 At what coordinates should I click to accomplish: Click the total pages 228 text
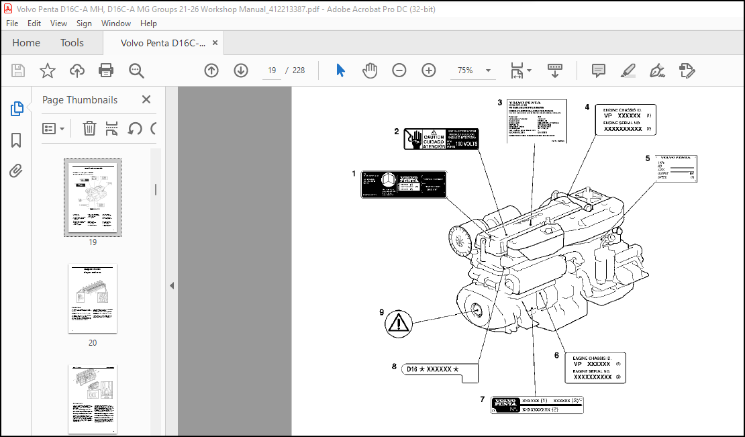pyautogui.click(x=299, y=70)
